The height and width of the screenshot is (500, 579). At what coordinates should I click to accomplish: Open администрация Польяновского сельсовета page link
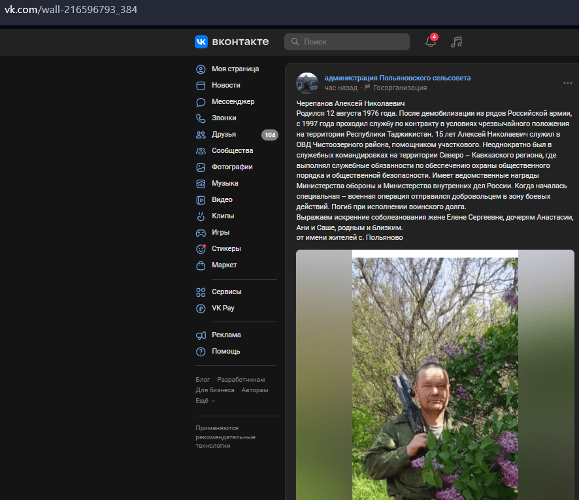[x=397, y=78]
